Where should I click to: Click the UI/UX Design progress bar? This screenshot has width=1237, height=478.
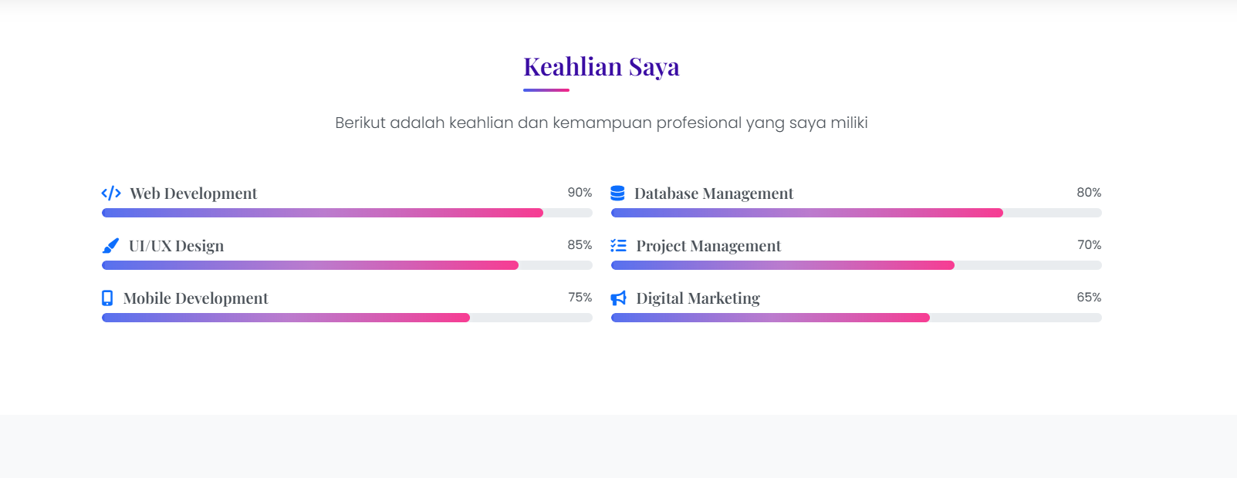pyautogui.click(x=346, y=265)
